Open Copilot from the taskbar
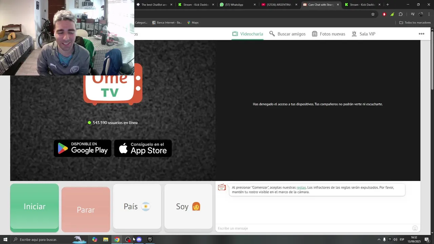Viewport: 434px width, 244px height. [95, 240]
